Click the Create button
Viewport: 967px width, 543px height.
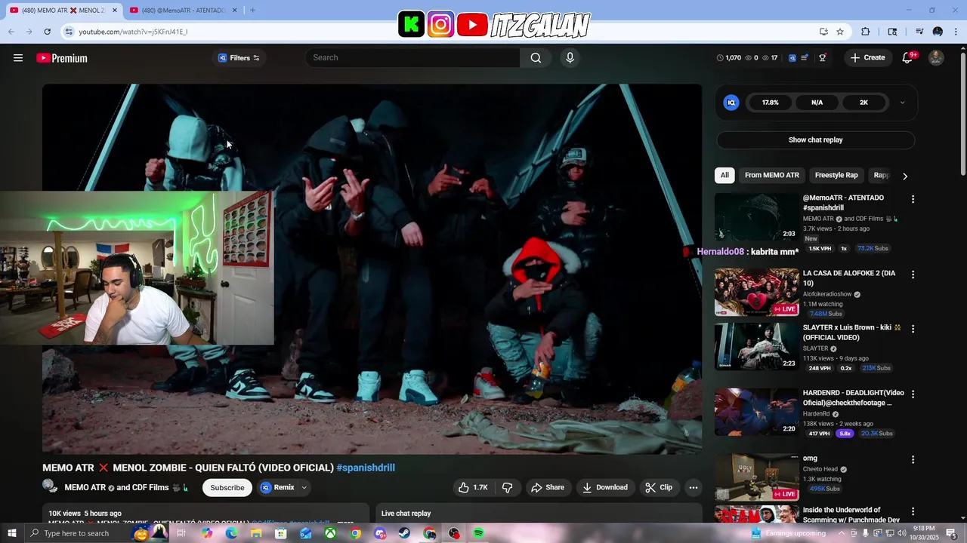[x=867, y=58]
